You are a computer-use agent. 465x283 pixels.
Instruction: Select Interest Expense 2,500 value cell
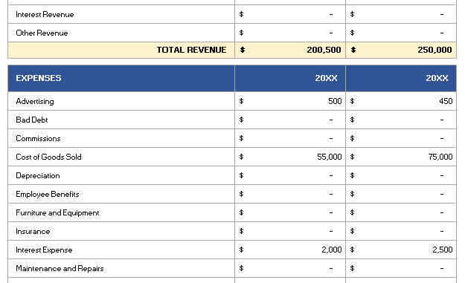click(401, 250)
